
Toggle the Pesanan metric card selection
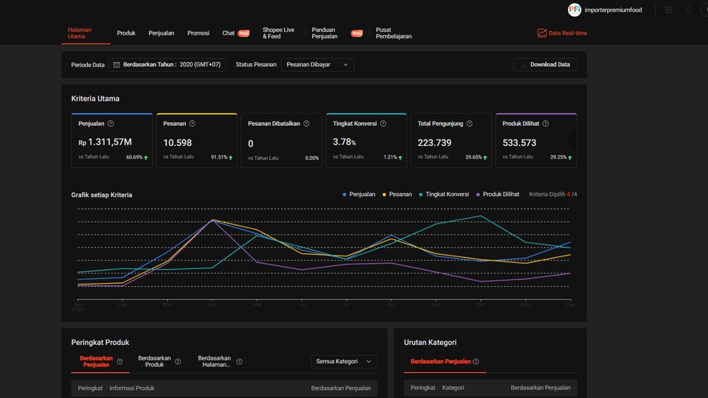pyautogui.click(x=197, y=140)
